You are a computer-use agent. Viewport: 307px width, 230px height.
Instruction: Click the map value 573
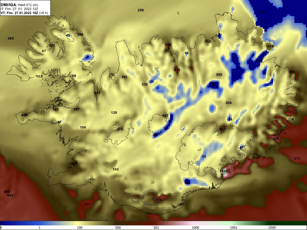[x=297, y=159]
